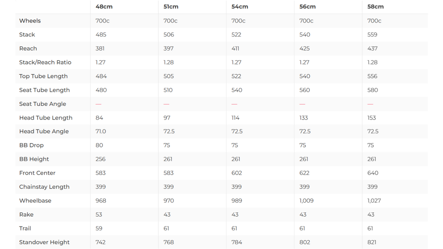443x249 pixels.
Task: Click the 71.0 head tube angle value
Action: 101,131
